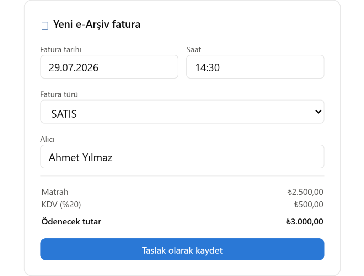This screenshot has height=276, width=364.
Task: Click the Ödenecek tutar label
Action: tap(71, 222)
